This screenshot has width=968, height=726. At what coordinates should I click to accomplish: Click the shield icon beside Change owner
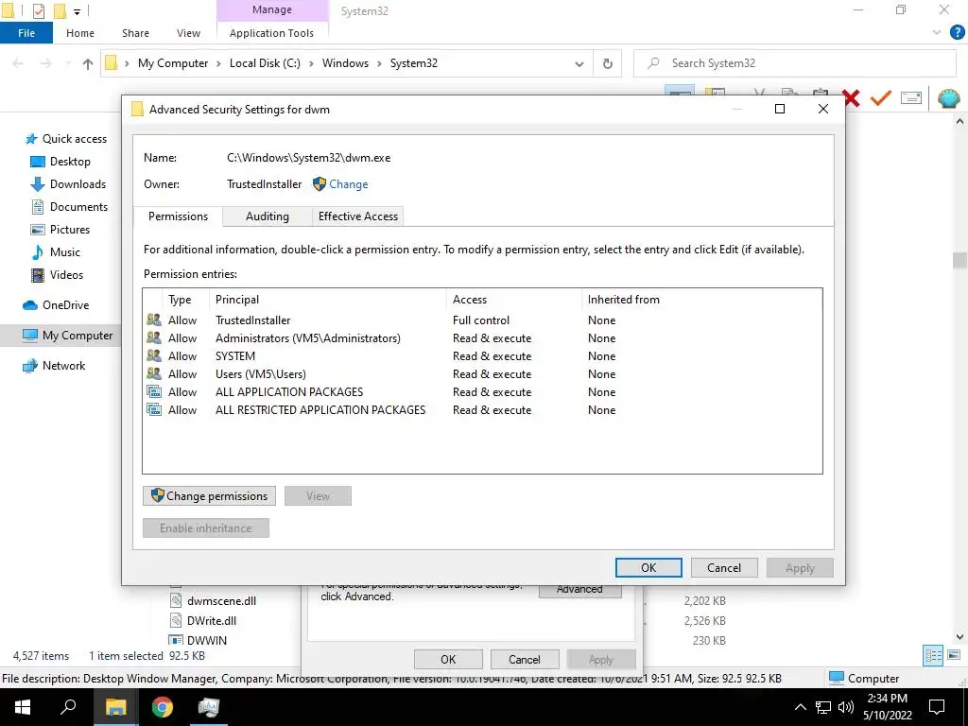(320, 184)
